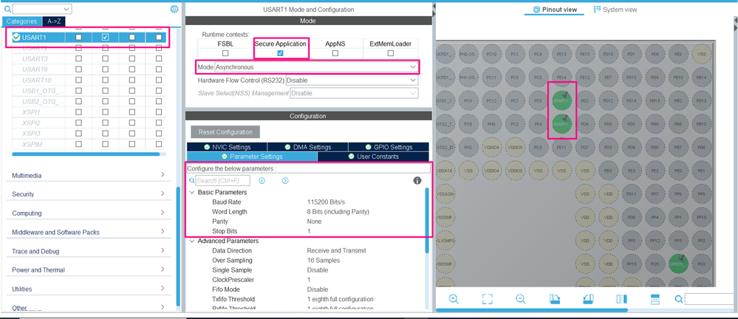Tick the FSBL runtime context checkbox
Viewport: 738px width, 319px height.
coord(225,53)
